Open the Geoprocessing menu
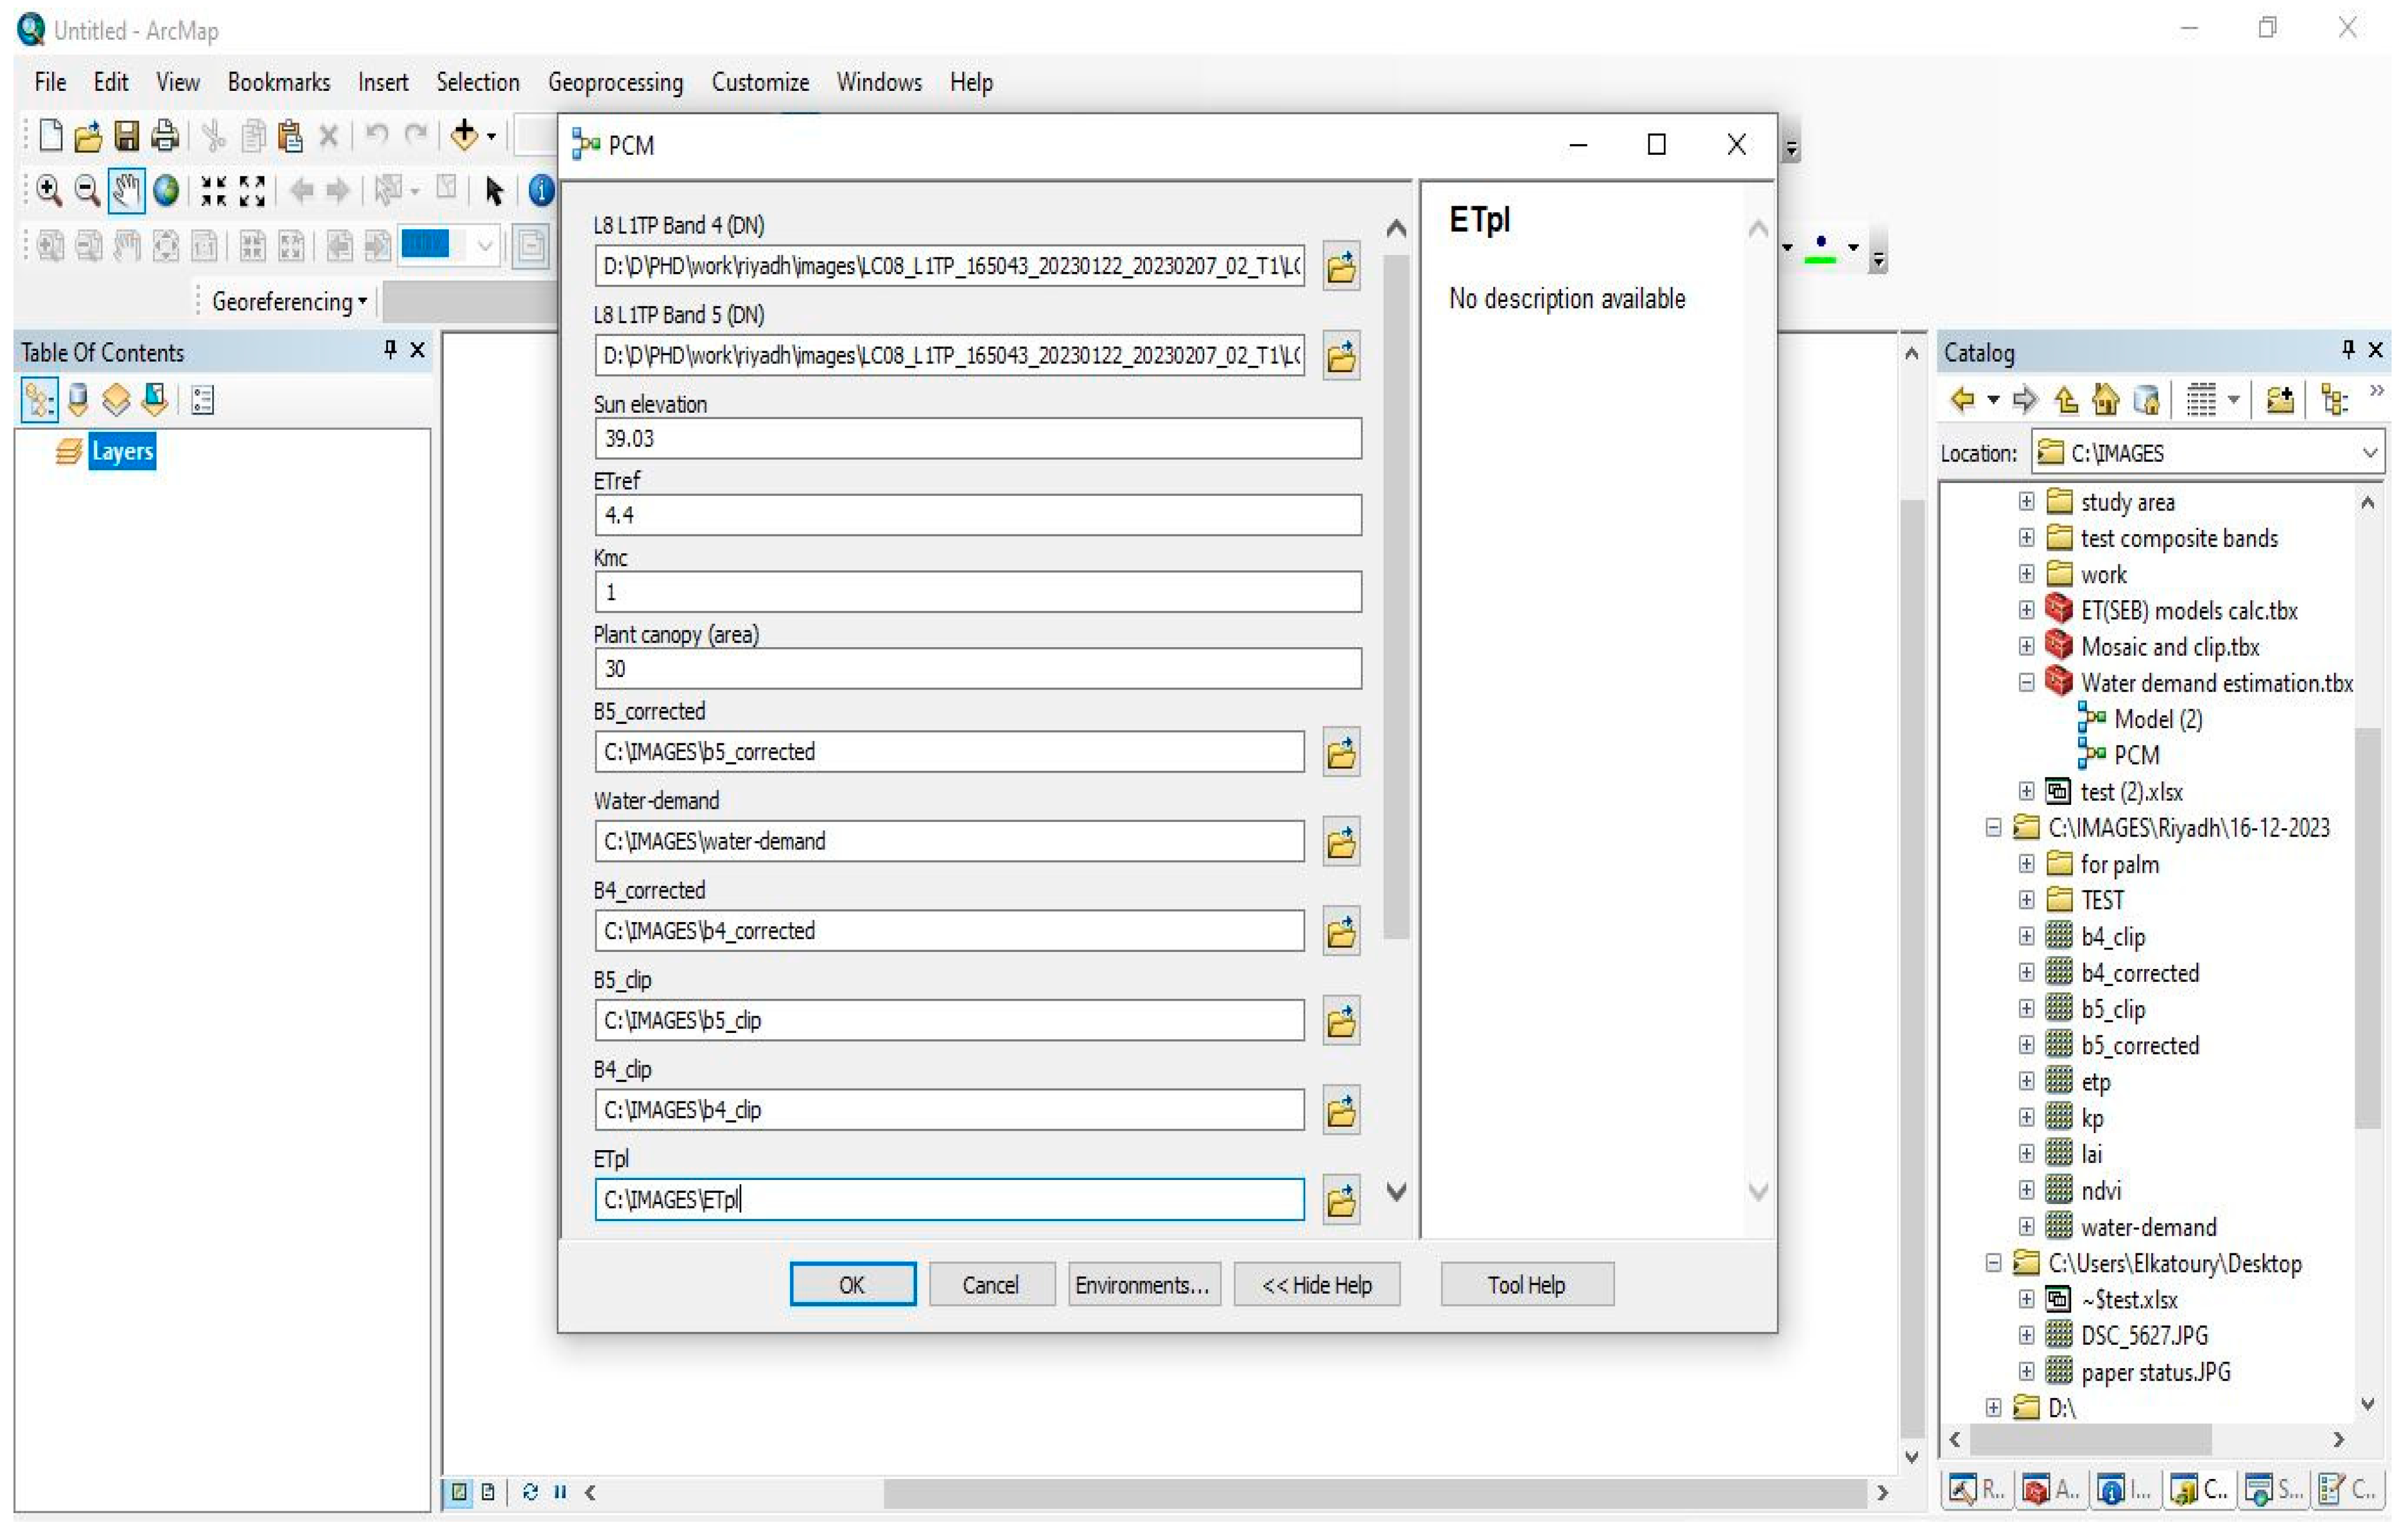Viewport: 2408px width, 1537px height. coord(615,82)
